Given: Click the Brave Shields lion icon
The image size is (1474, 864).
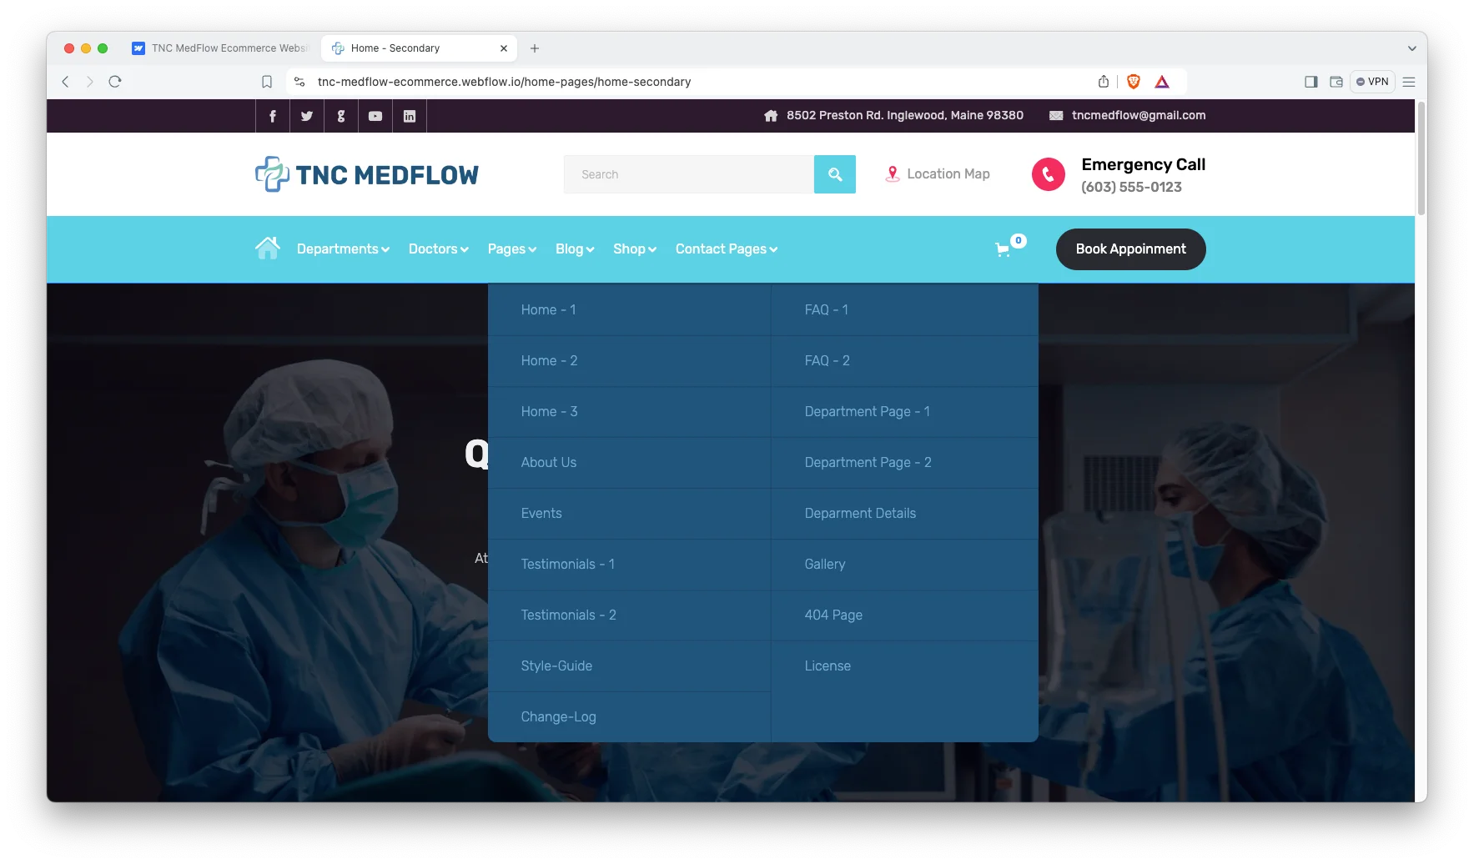Looking at the screenshot, I should pyautogui.click(x=1133, y=82).
